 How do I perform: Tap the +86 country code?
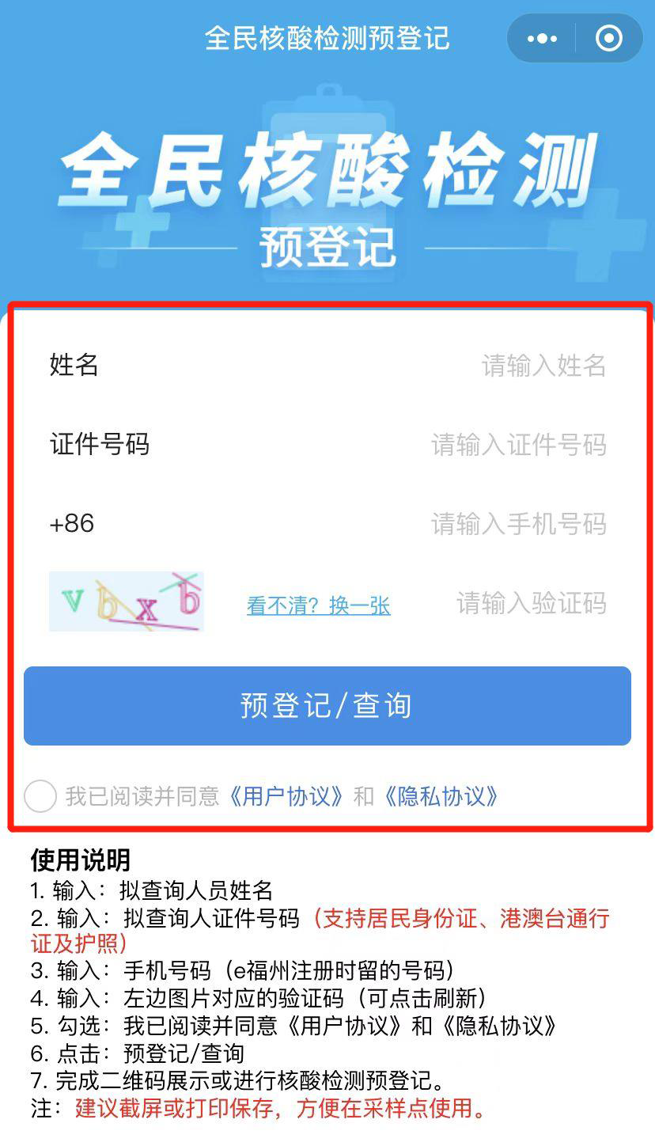coord(72,523)
